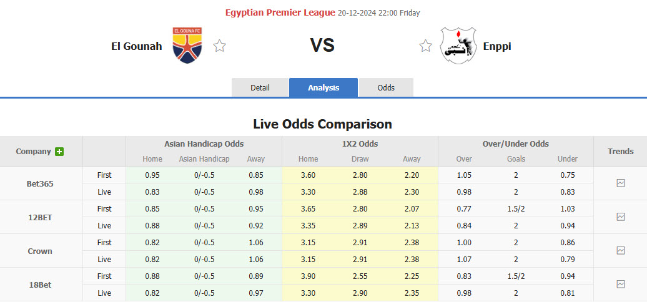
Task: Click the Enppi team logo
Action: (458, 46)
